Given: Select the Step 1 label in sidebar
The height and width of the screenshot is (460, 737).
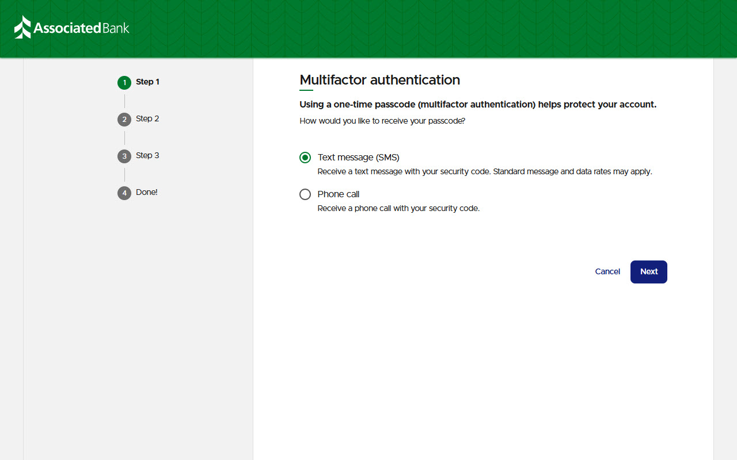Looking at the screenshot, I should point(147,82).
